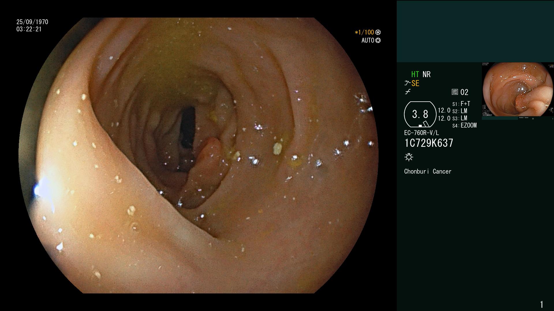Click the scope model EC-760R-V/L text
Viewport: 554px width, 311px height.
pos(421,133)
